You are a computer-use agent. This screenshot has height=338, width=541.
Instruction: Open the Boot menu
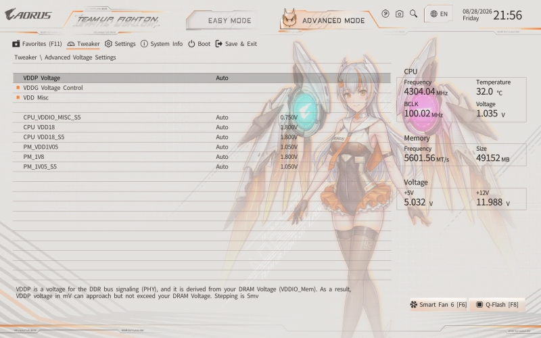click(199, 44)
